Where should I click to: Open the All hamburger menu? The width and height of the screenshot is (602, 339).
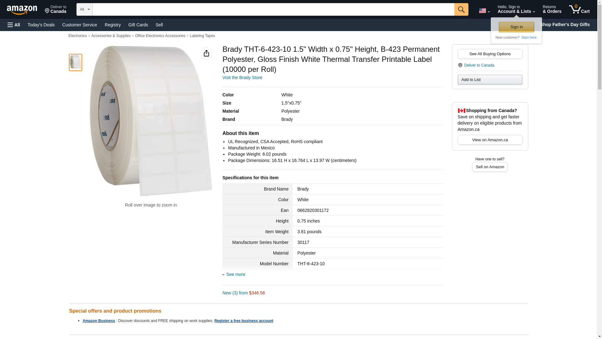coord(14,25)
